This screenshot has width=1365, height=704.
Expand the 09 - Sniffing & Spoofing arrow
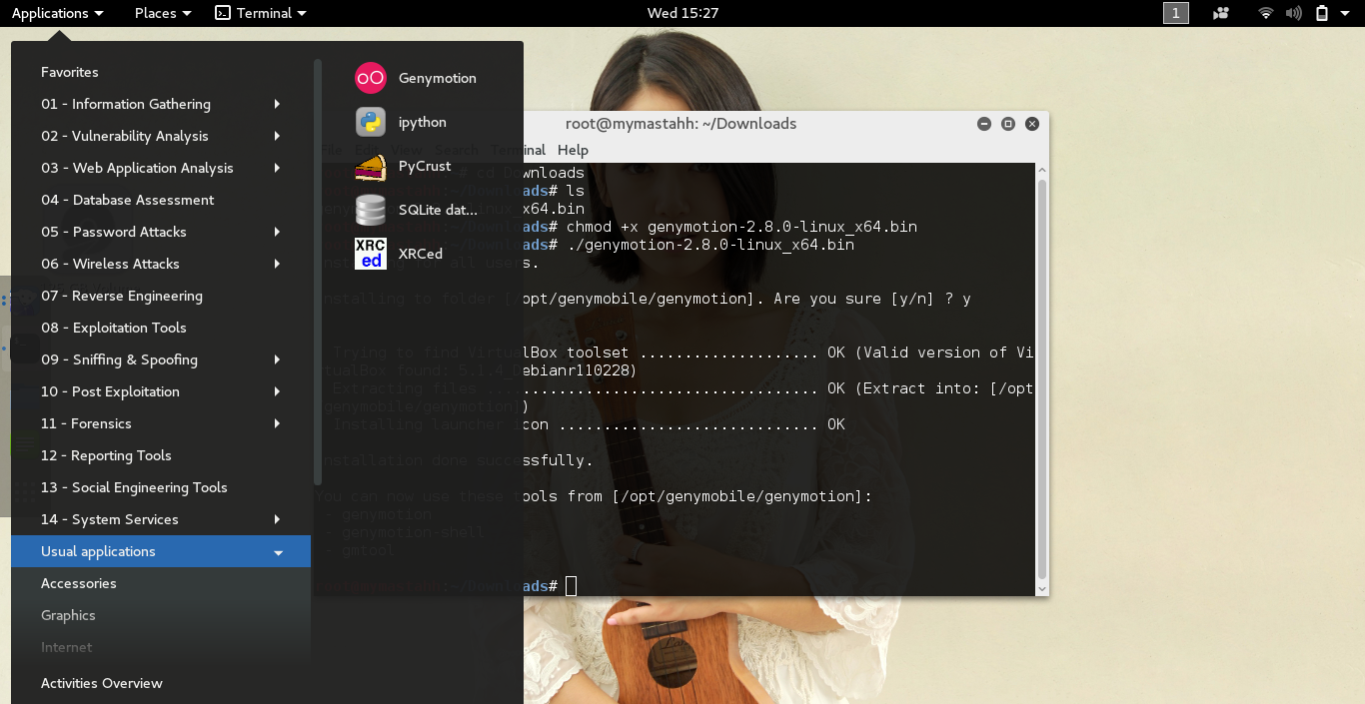click(x=277, y=359)
